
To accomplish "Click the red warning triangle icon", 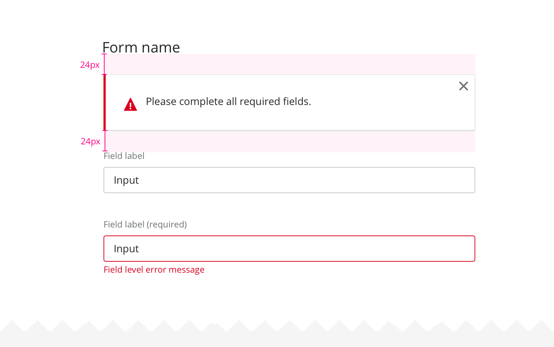I will tap(130, 104).
